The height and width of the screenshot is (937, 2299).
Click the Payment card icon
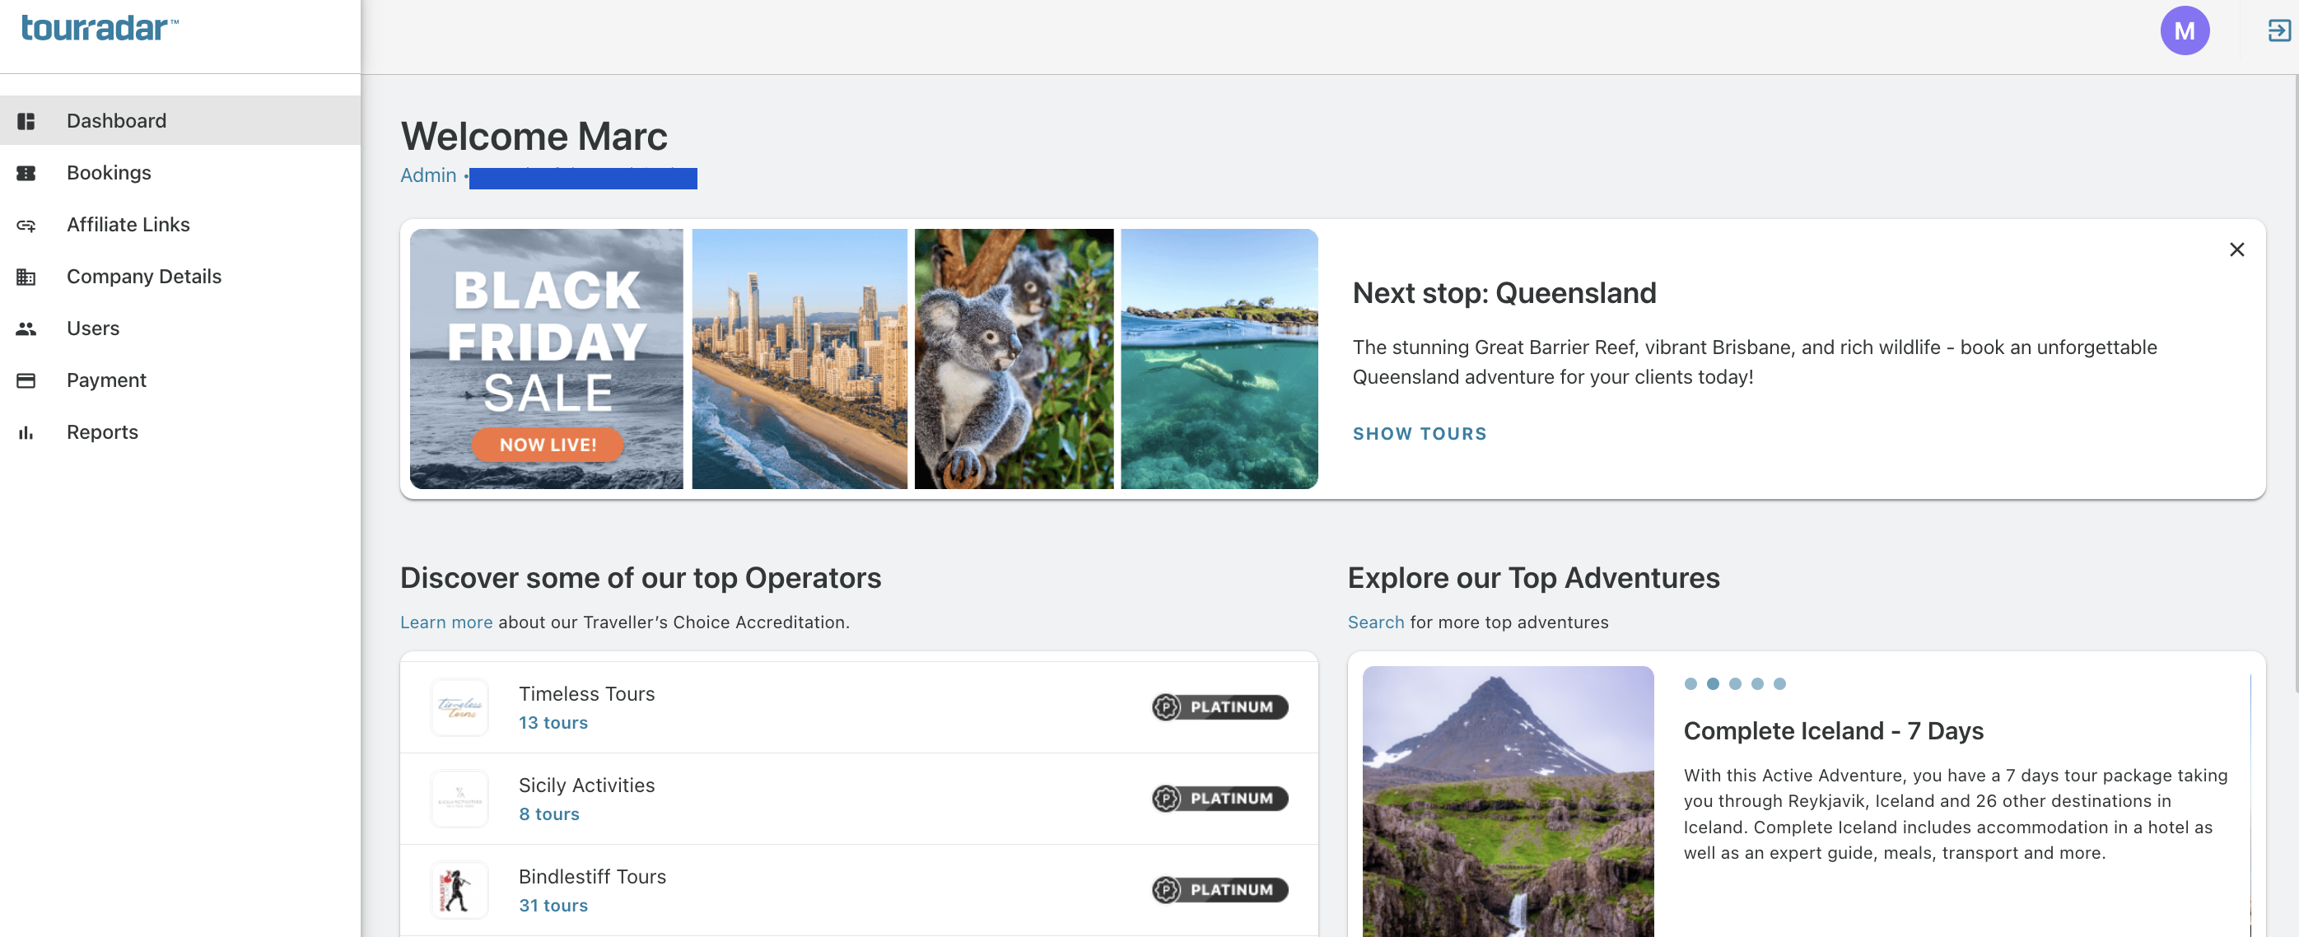pyautogui.click(x=26, y=380)
